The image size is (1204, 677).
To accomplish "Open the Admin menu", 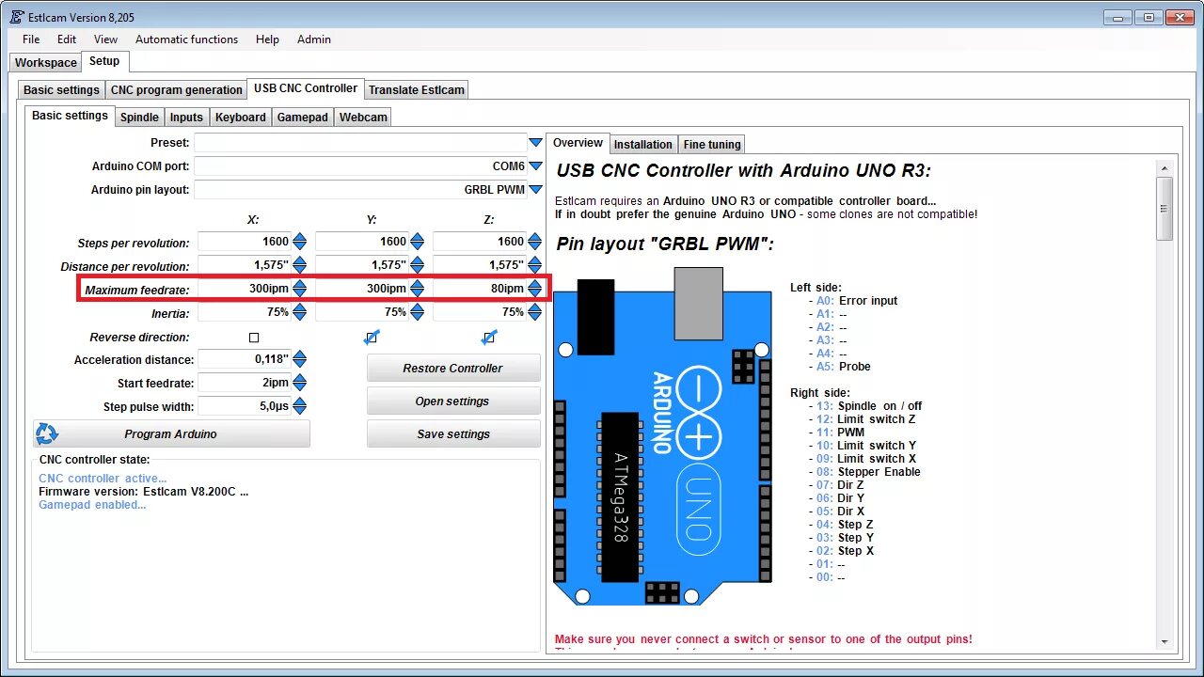I will pyautogui.click(x=314, y=39).
